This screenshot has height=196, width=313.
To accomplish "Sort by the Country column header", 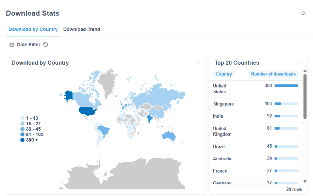I will click(x=224, y=74).
